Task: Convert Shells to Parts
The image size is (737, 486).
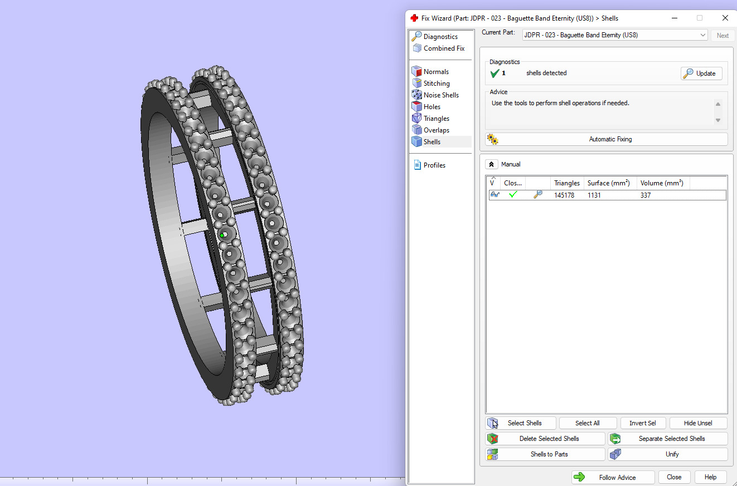Action: tap(545, 454)
